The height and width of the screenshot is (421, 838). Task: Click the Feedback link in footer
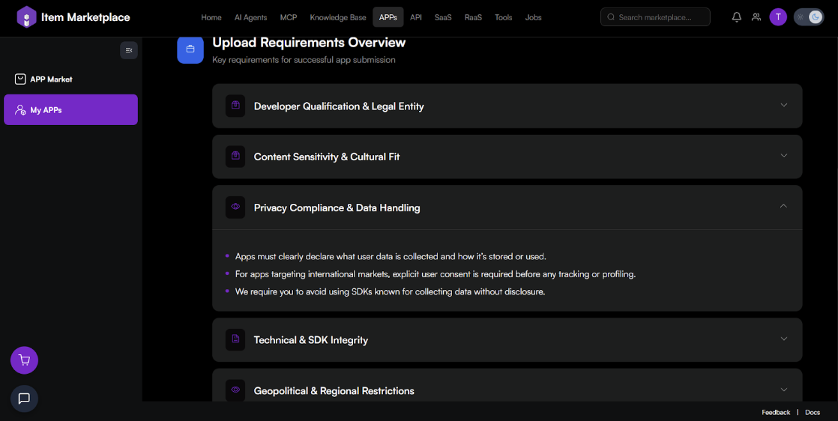(776, 413)
